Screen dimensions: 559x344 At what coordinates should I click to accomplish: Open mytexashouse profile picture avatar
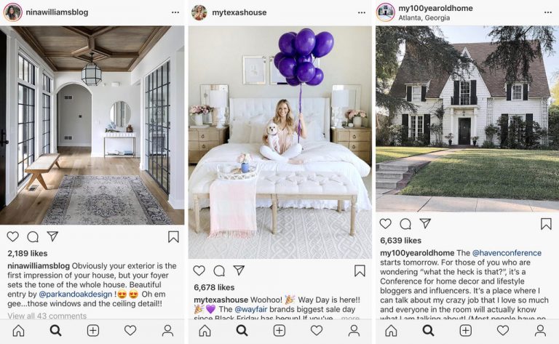pyautogui.click(x=199, y=12)
